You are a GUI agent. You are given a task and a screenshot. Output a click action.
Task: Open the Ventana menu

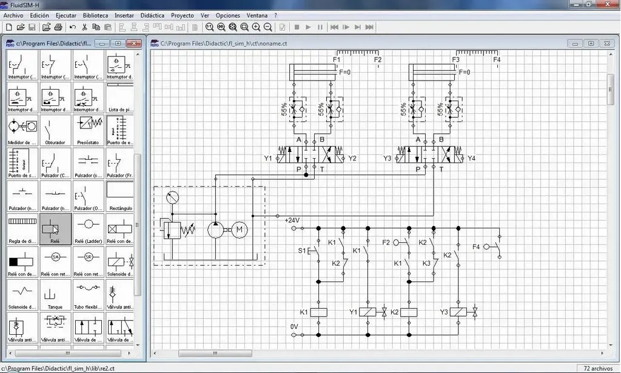pos(257,15)
